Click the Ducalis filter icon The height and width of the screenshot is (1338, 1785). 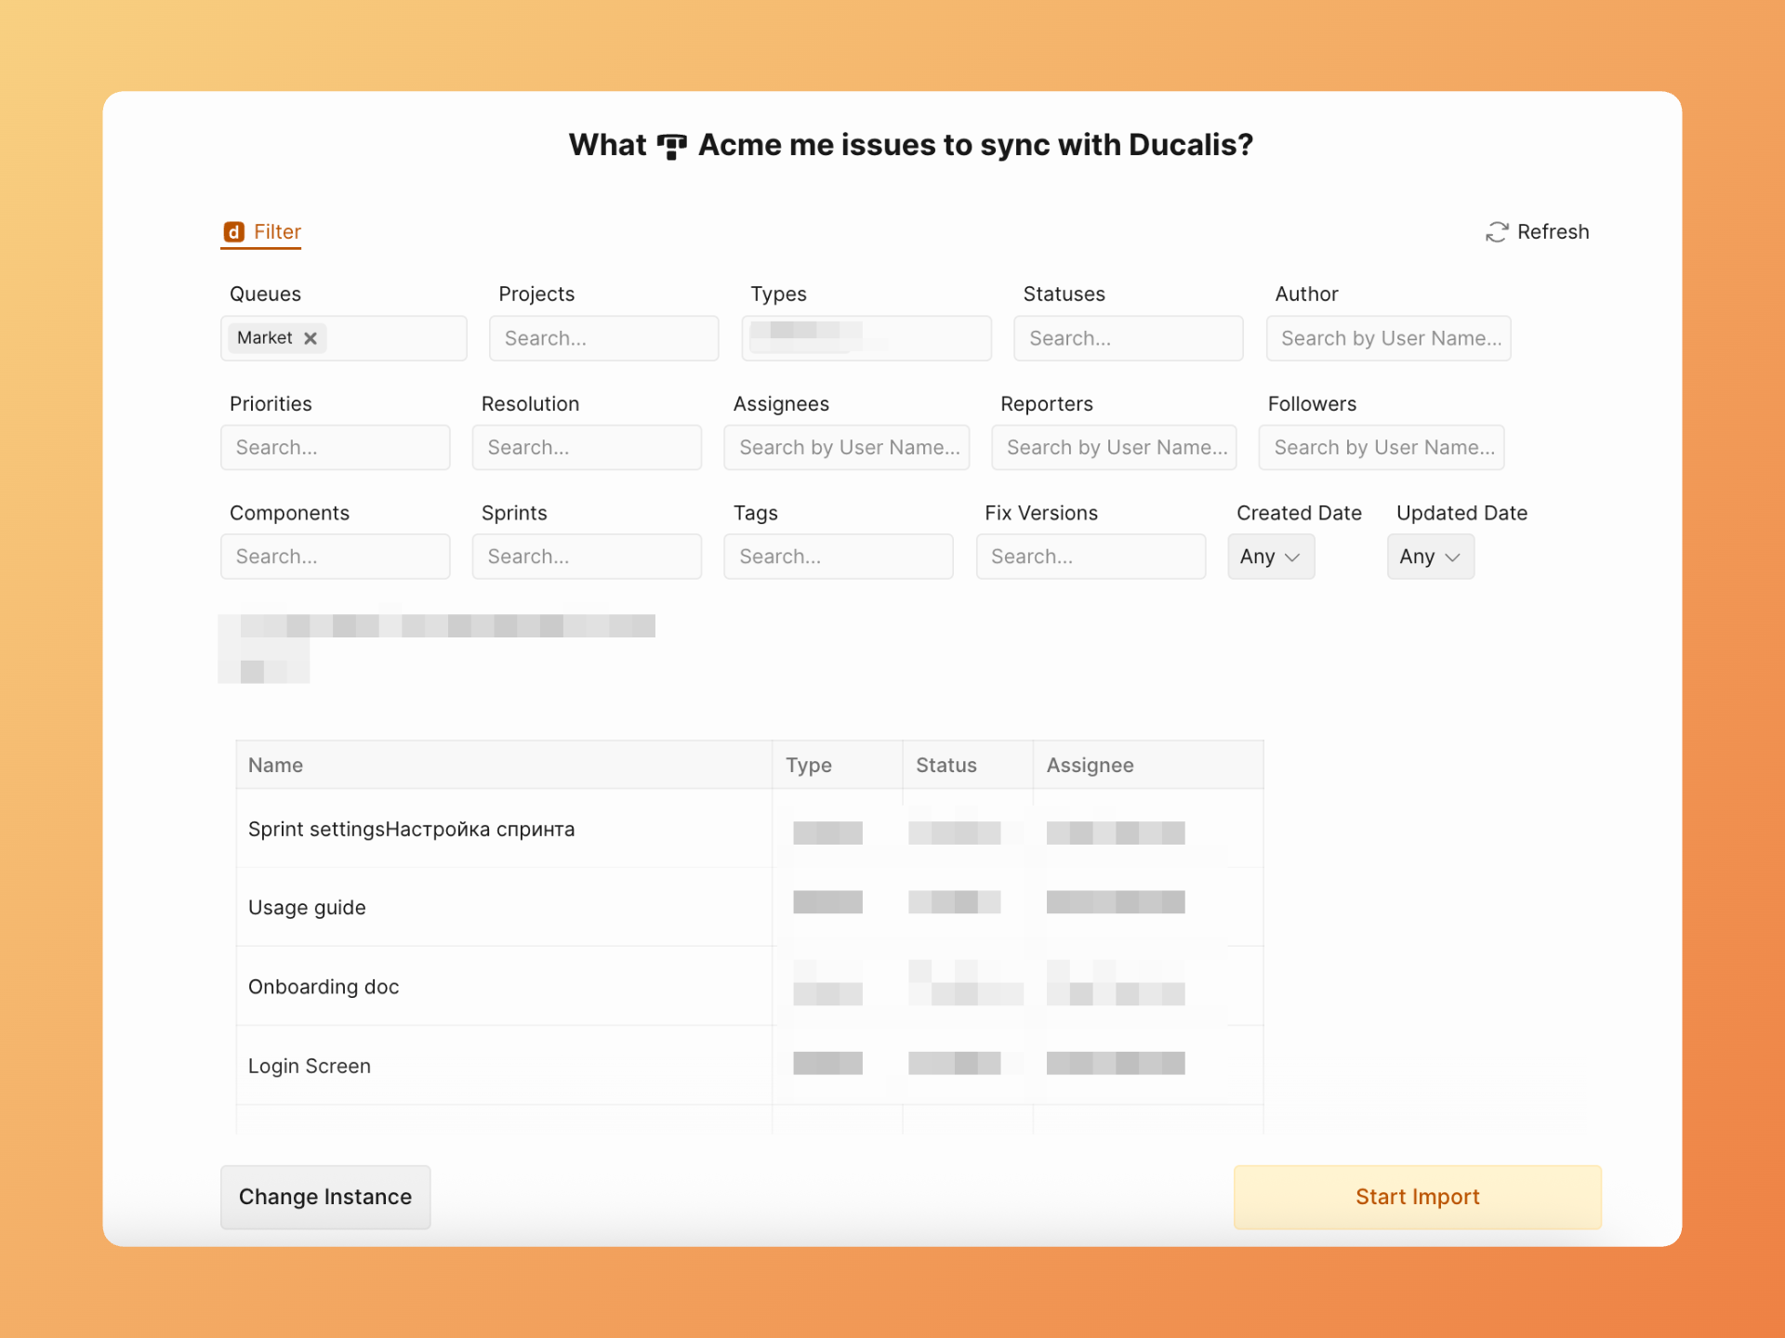233,232
